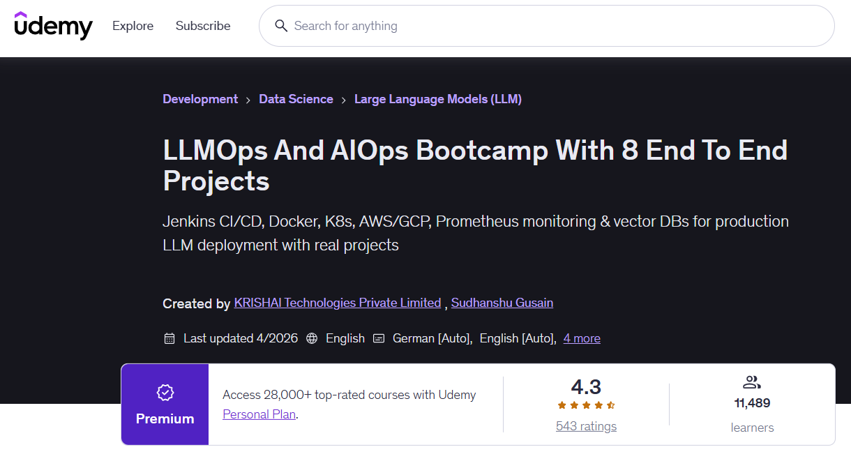Focus the Search for anything field
The width and height of the screenshot is (851, 468).
pyautogui.click(x=547, y=26)
